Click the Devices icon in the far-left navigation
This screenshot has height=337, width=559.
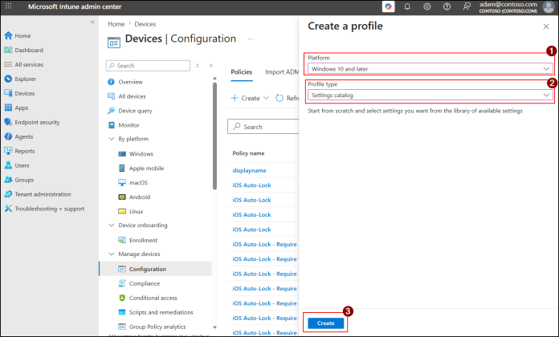8,93
